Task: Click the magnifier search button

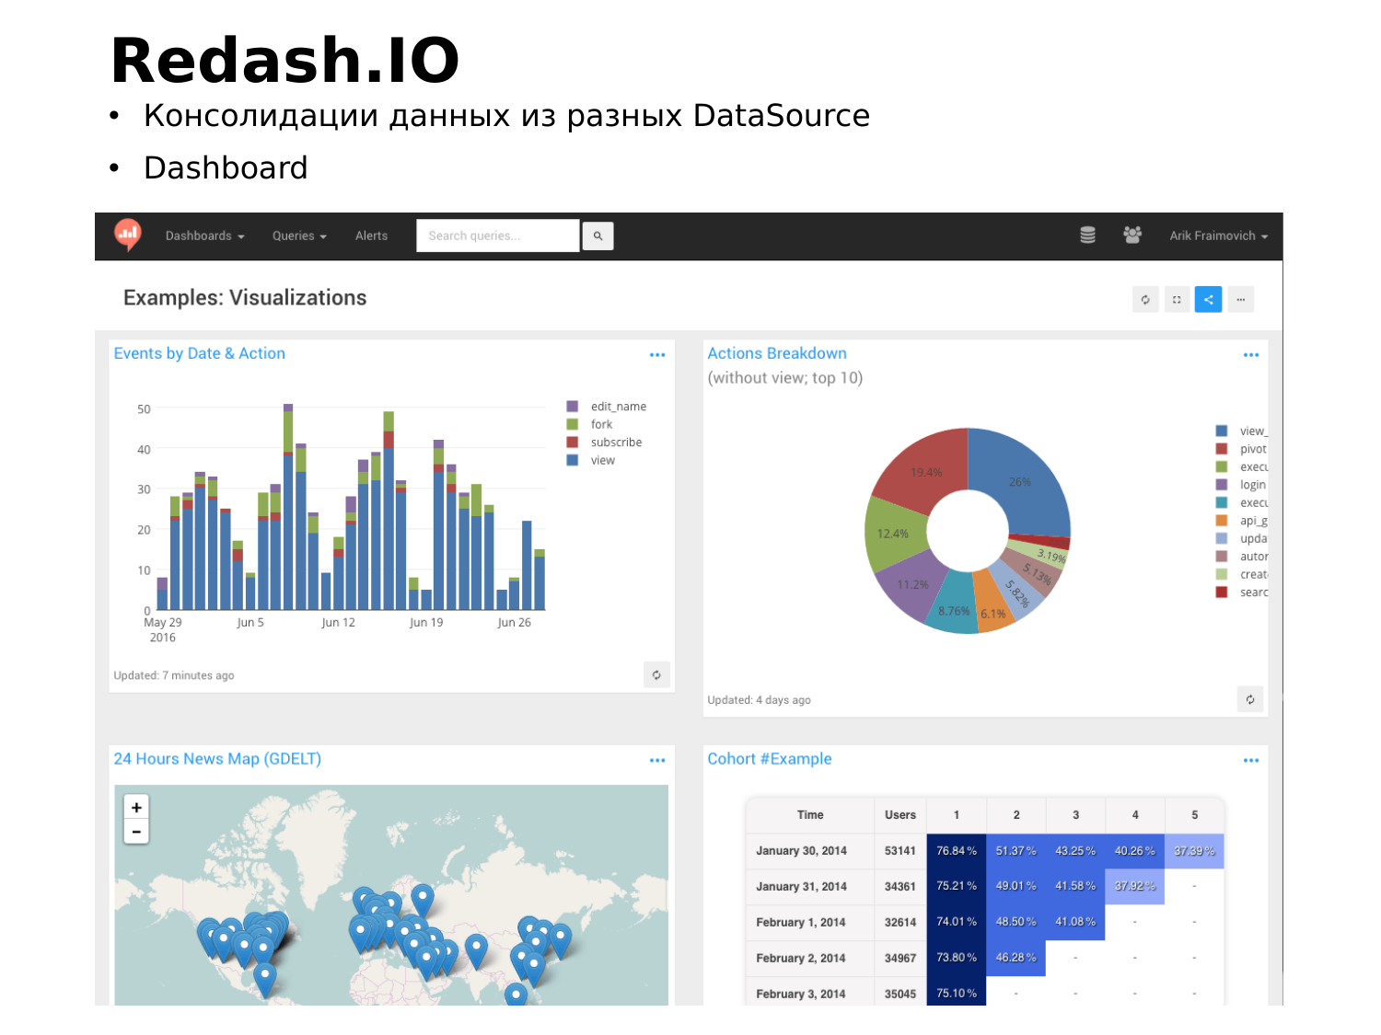Action: pyautogui.click(x=598, y=236)
